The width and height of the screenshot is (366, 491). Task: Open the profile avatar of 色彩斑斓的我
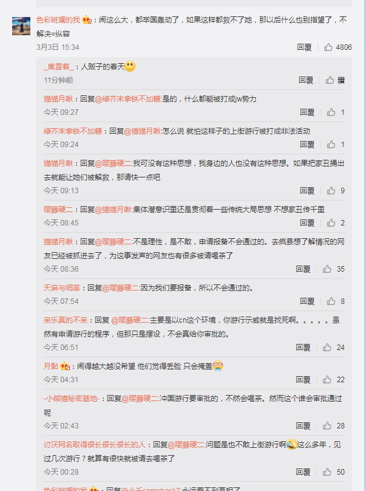tap(21, 26)
